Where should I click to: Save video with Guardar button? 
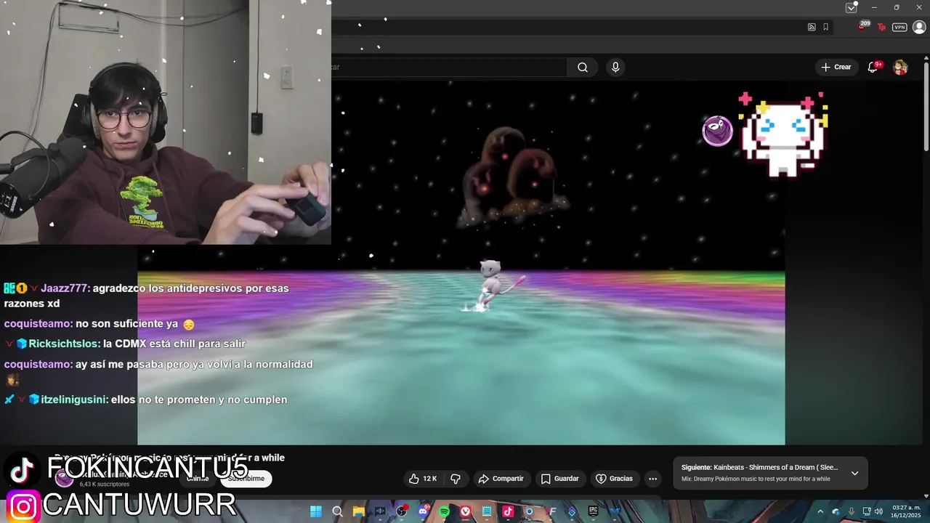pos(560,479)
